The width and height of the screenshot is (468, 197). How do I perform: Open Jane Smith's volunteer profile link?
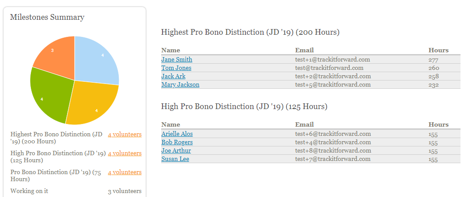[177, 59]
